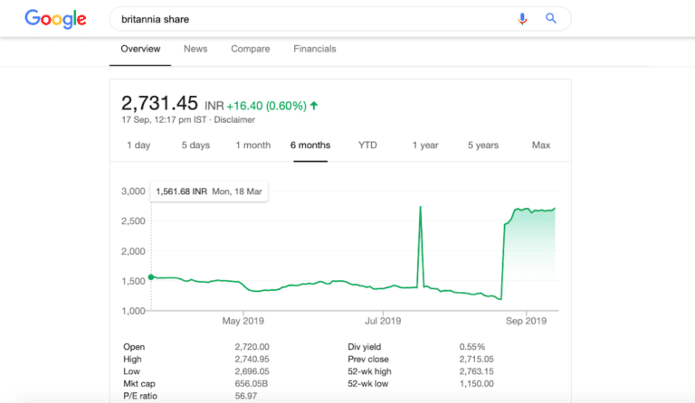The image size is (695, 403).
Task: Select the 1 day range
Action: coord(138,145)
